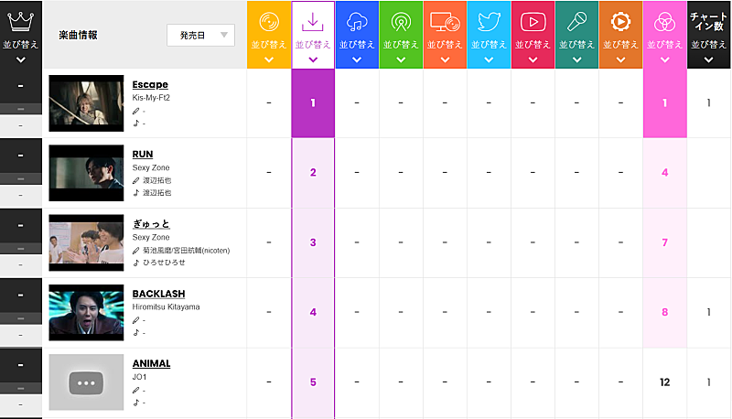Open the 発売日 sort dropdown
This screenshot has width=732, height=419.
[x=200, y=35]
